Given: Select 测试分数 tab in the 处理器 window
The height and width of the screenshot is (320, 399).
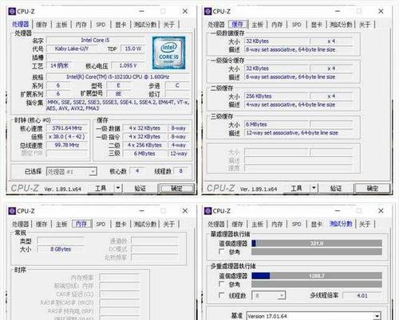Looking at the screenshot, I should pos(145,25).
